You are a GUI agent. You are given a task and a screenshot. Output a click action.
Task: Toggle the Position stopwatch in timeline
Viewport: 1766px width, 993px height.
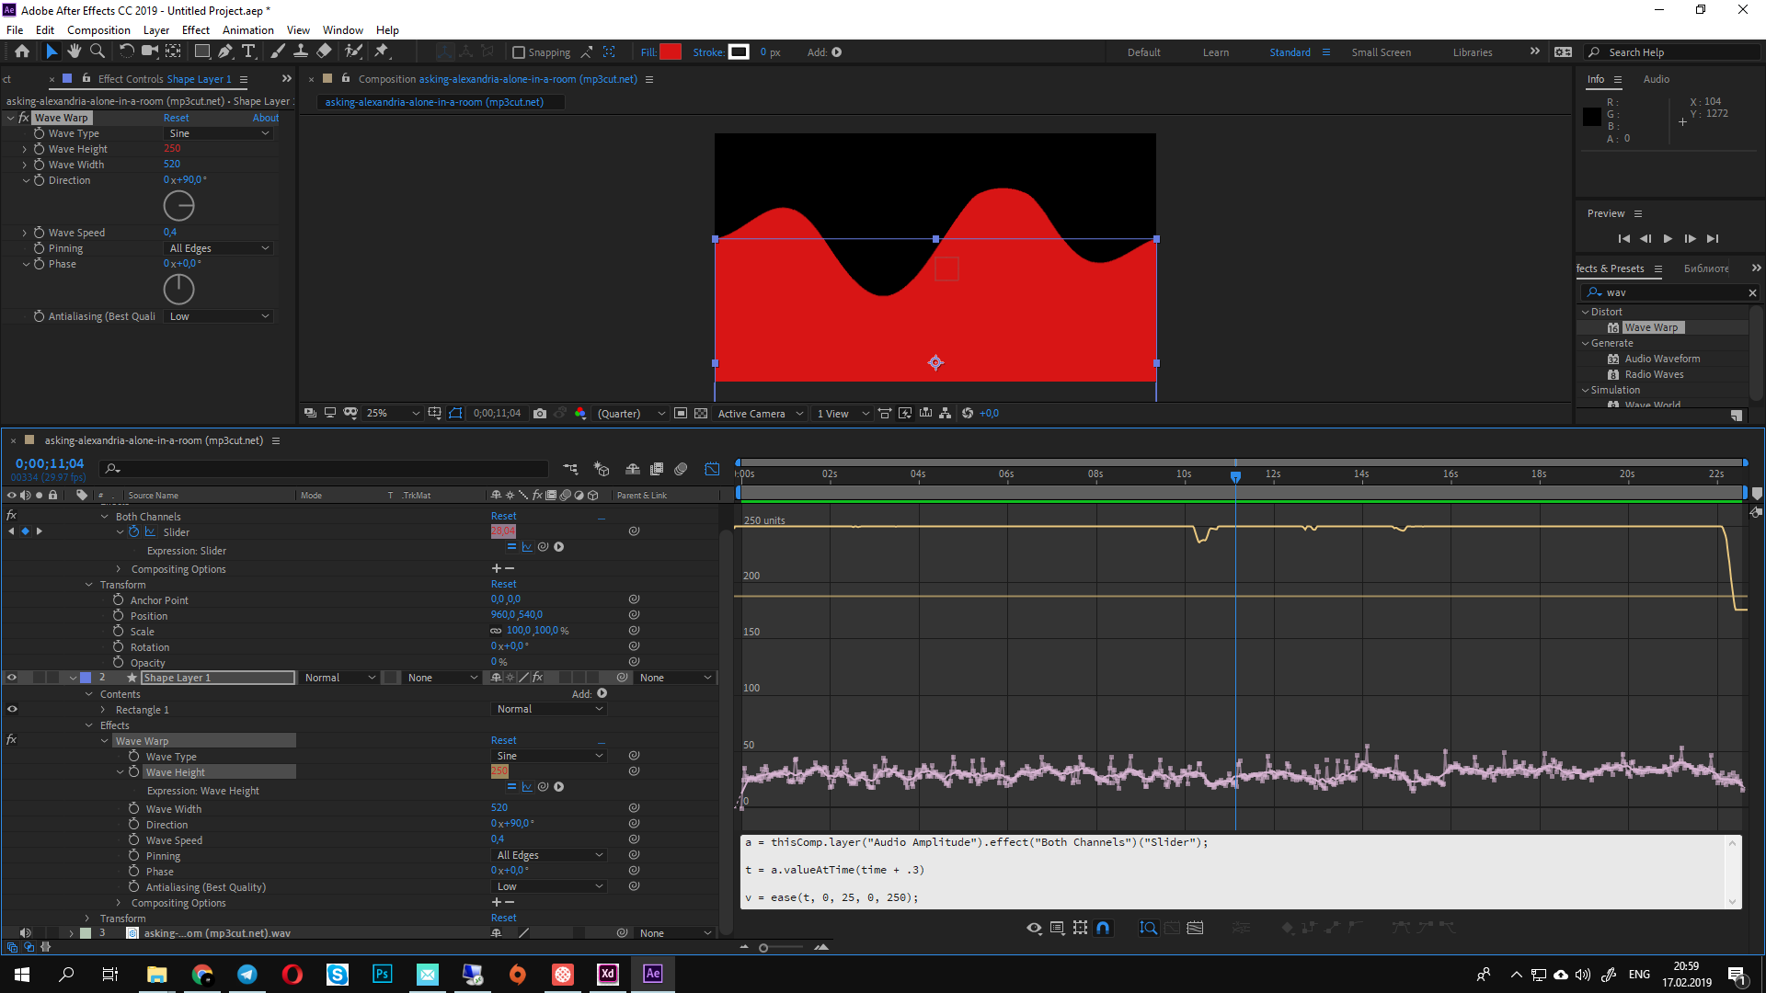click(119, 615)
